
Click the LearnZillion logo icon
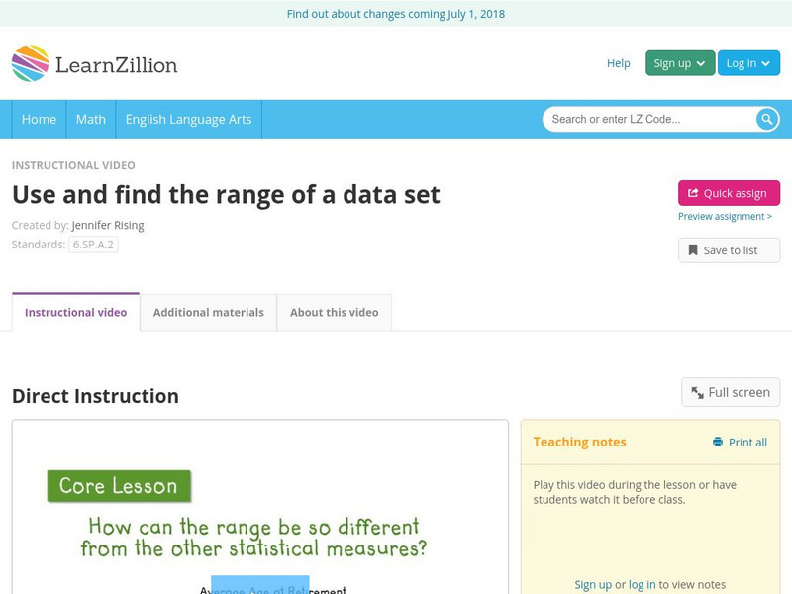point(31,63)
